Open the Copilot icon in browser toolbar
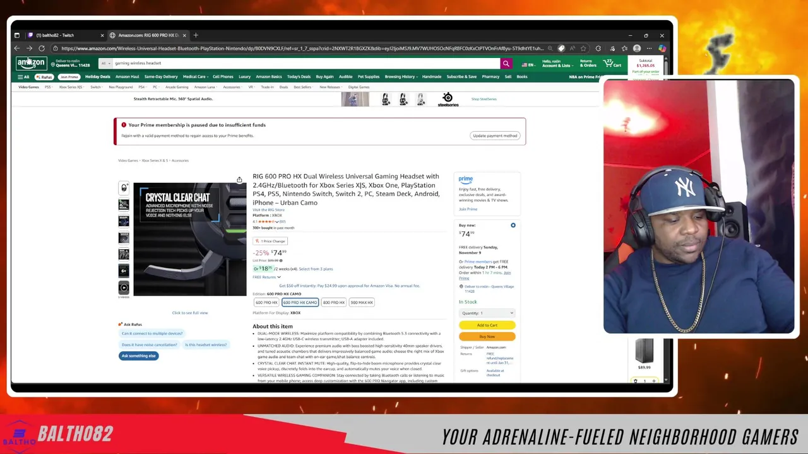Viewport: 808px width, 454px height. [662, 49]
